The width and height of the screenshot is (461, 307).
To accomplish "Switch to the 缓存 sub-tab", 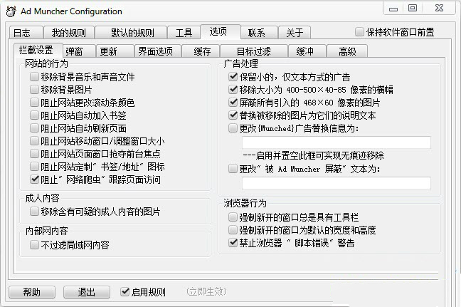I will tap(201, 51).
